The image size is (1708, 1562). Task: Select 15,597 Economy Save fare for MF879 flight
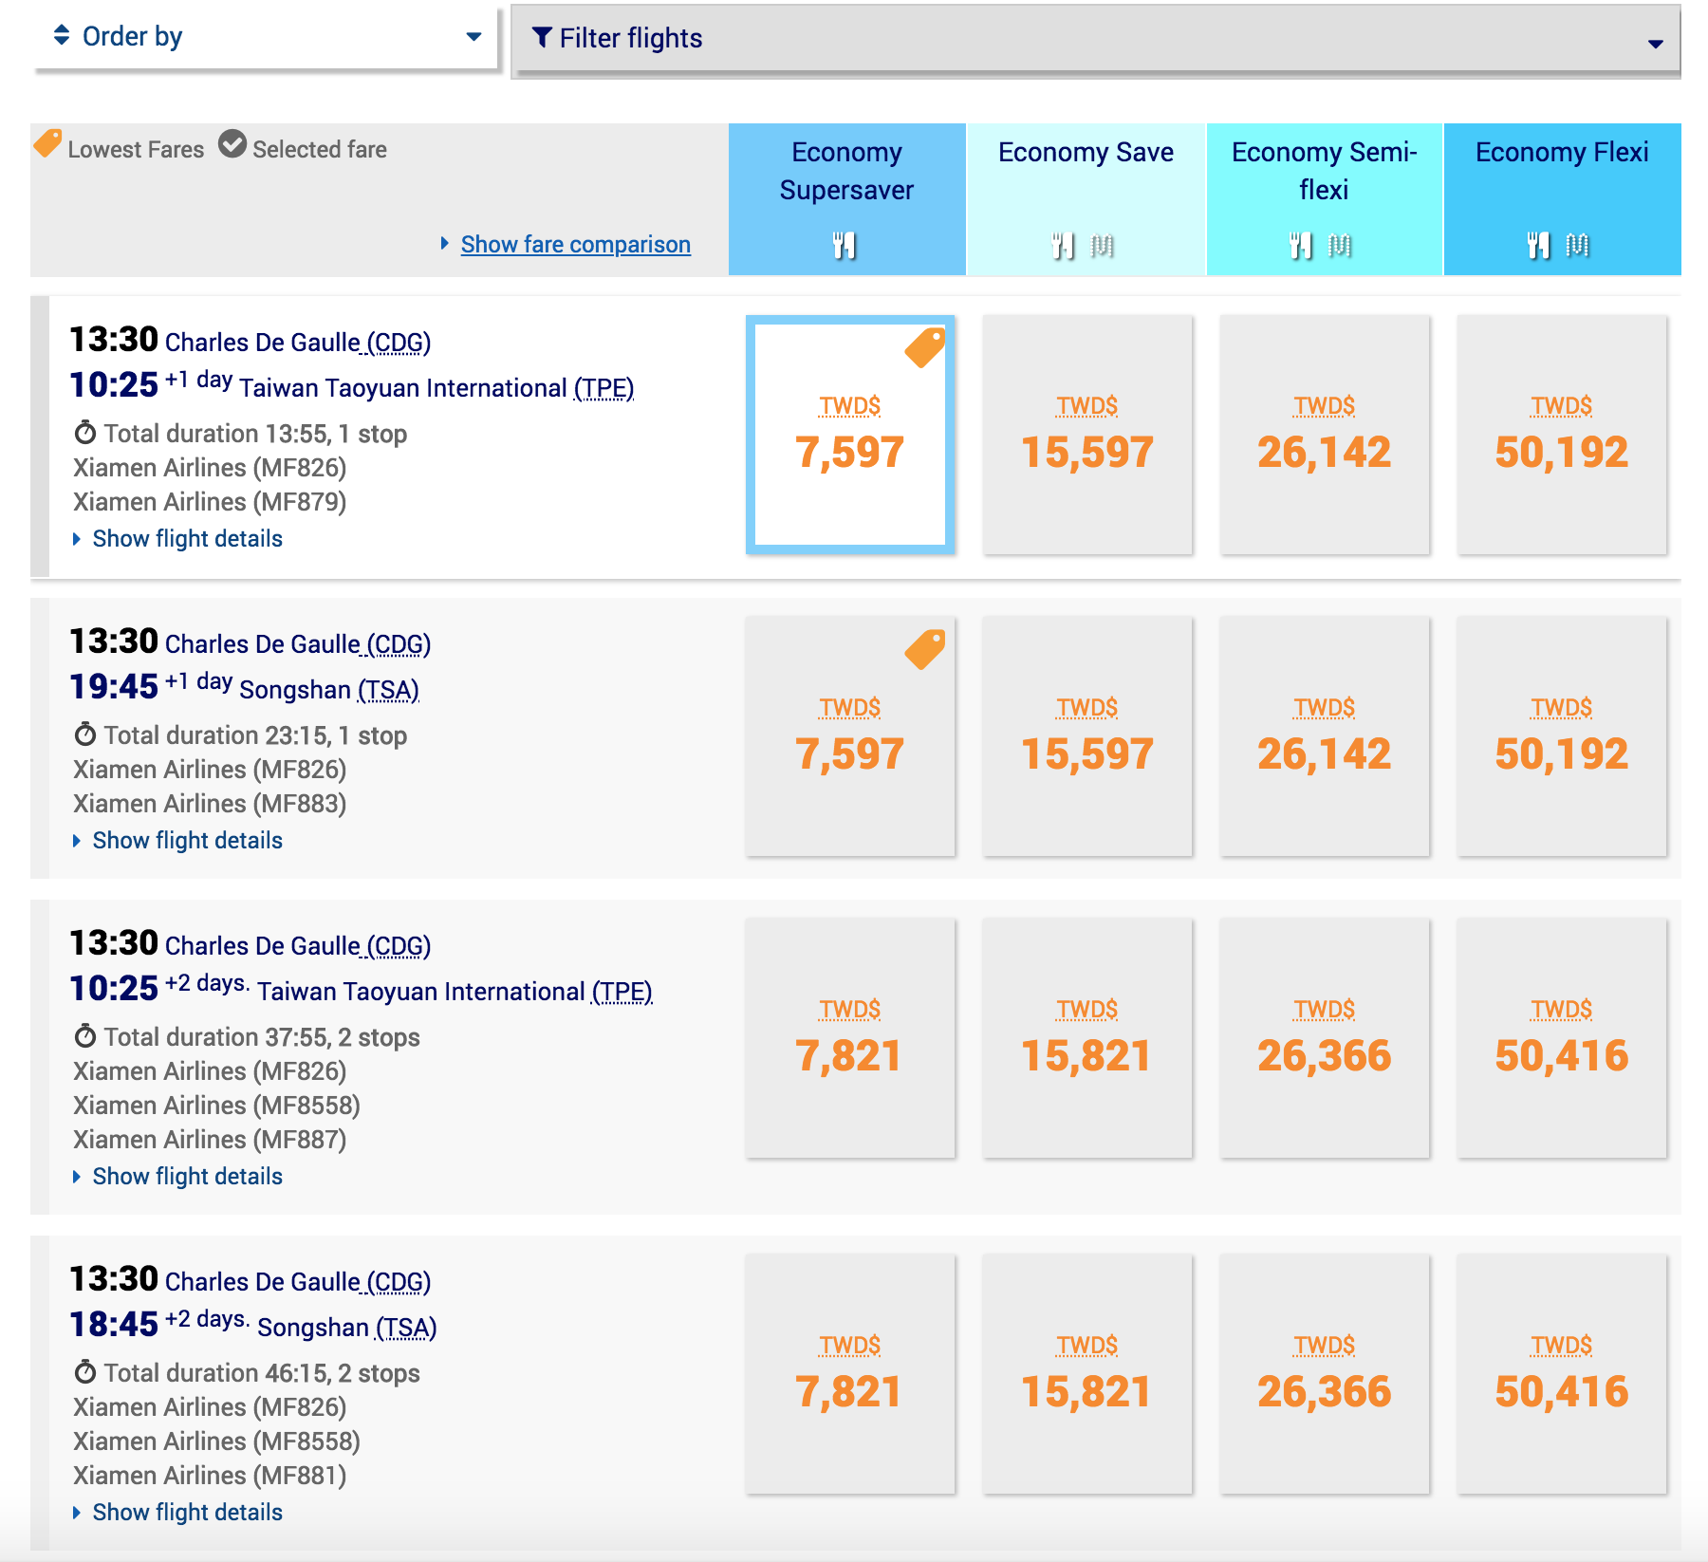pos(1087,435)
